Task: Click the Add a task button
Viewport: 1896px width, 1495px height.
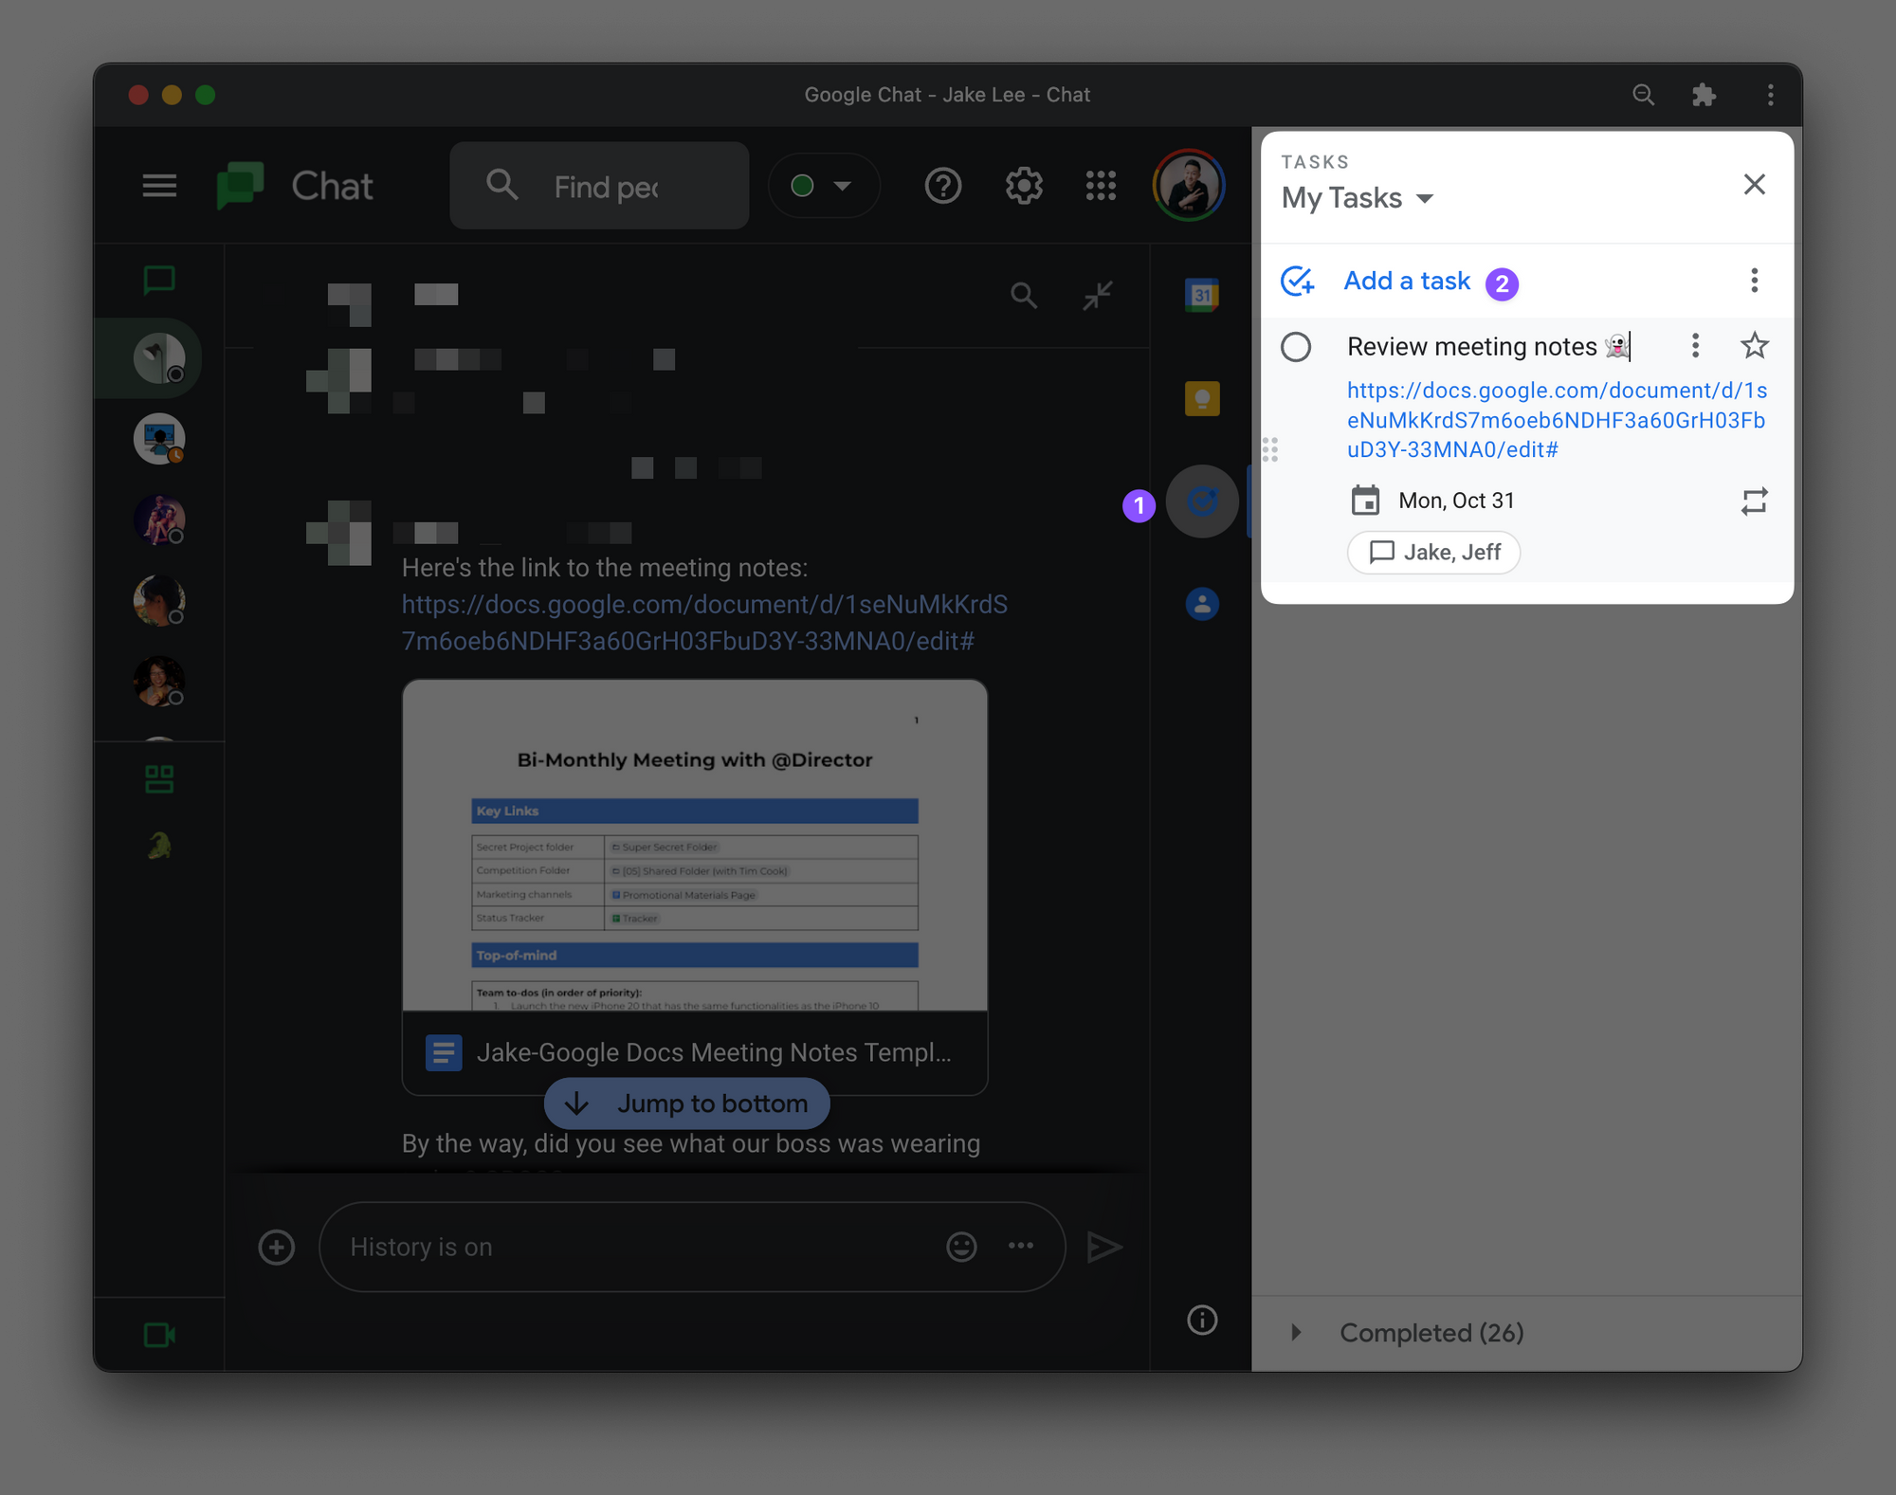Action: [x=1406, y=281]
